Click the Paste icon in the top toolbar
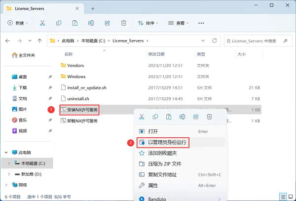The image size is (296, 201). coord(75,23)
